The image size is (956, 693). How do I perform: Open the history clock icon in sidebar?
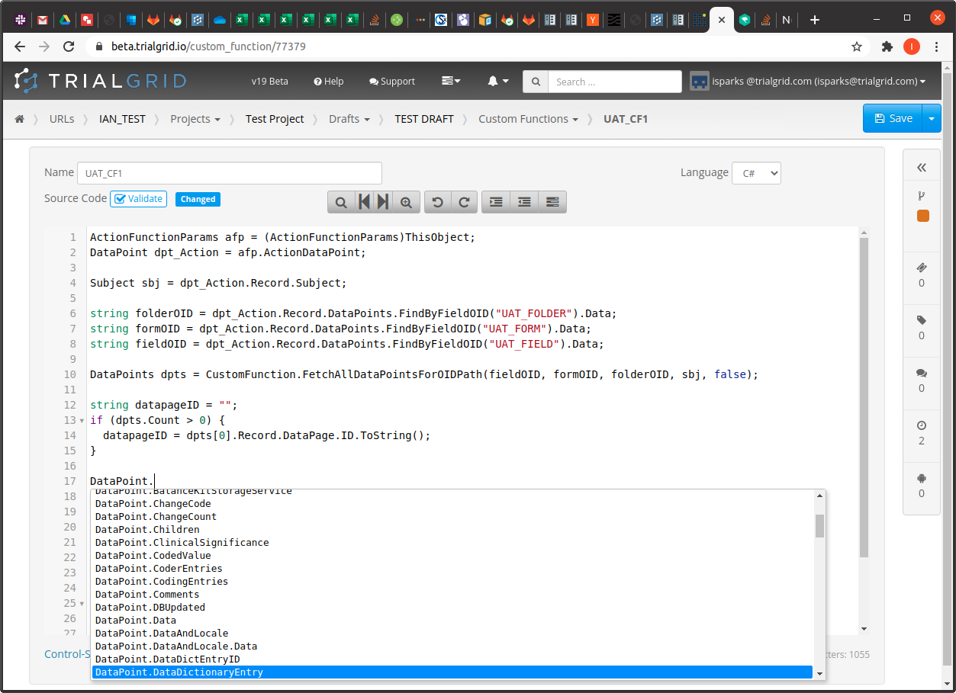click(921, 425)
